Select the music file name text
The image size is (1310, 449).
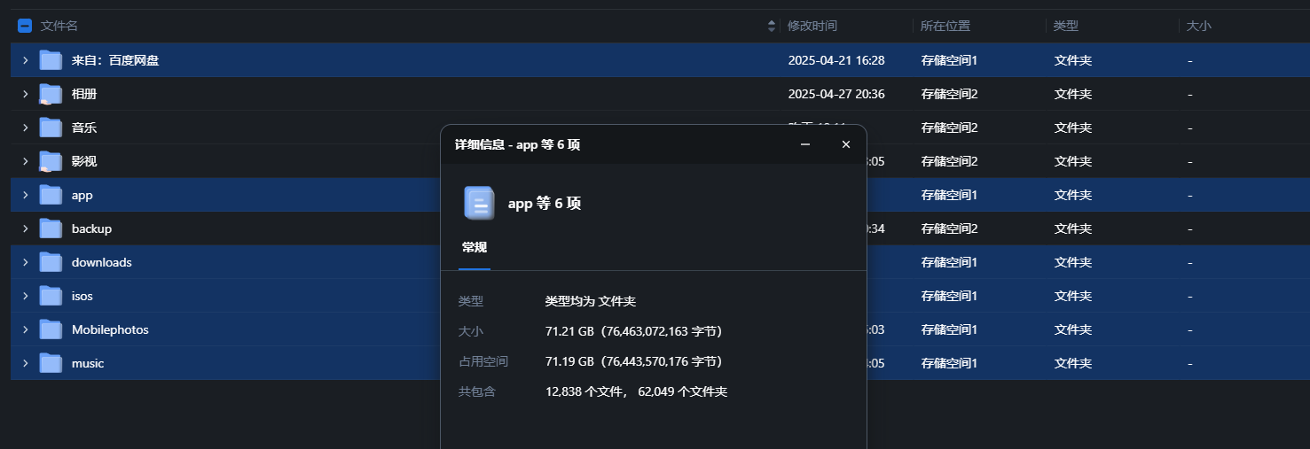coord(88,363)
